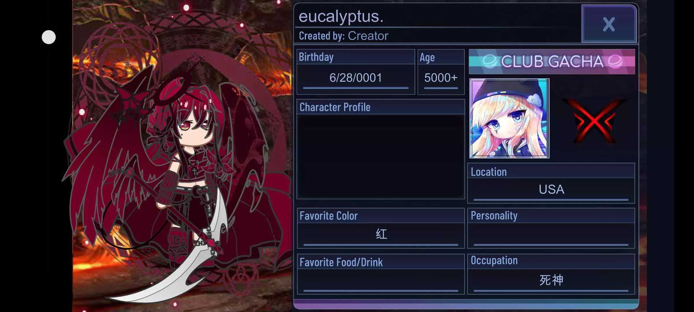Tap the white circle dot on the black sidebar
Screen dimensions: 694x312
(x=49, y=37)
